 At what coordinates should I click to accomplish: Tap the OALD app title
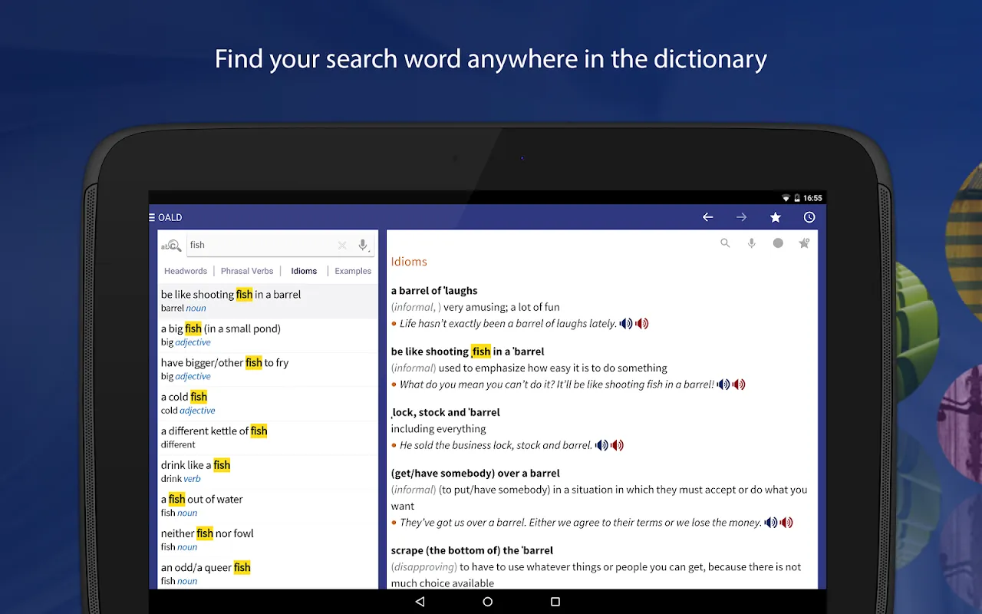pyautogui.click(x=170, y=217)
